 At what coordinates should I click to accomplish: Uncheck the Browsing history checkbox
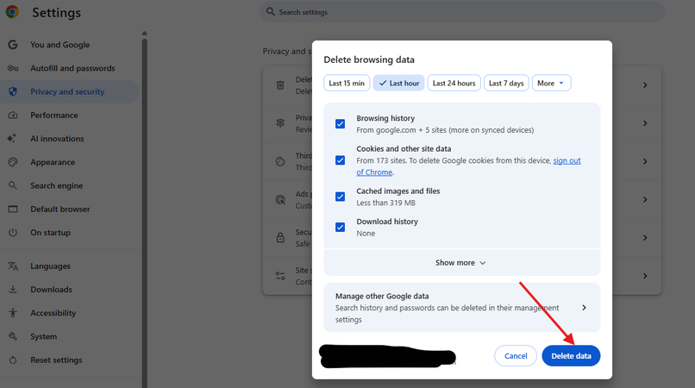tap(340, 123)
